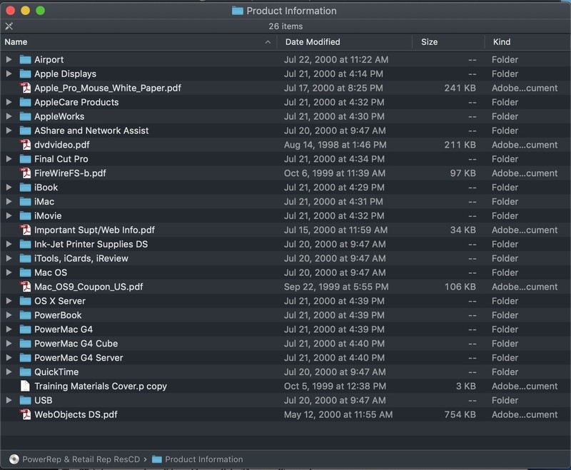
Task: Click the AppleWorks folder icon
Action: pyautogui.click(x=25, y=116)
